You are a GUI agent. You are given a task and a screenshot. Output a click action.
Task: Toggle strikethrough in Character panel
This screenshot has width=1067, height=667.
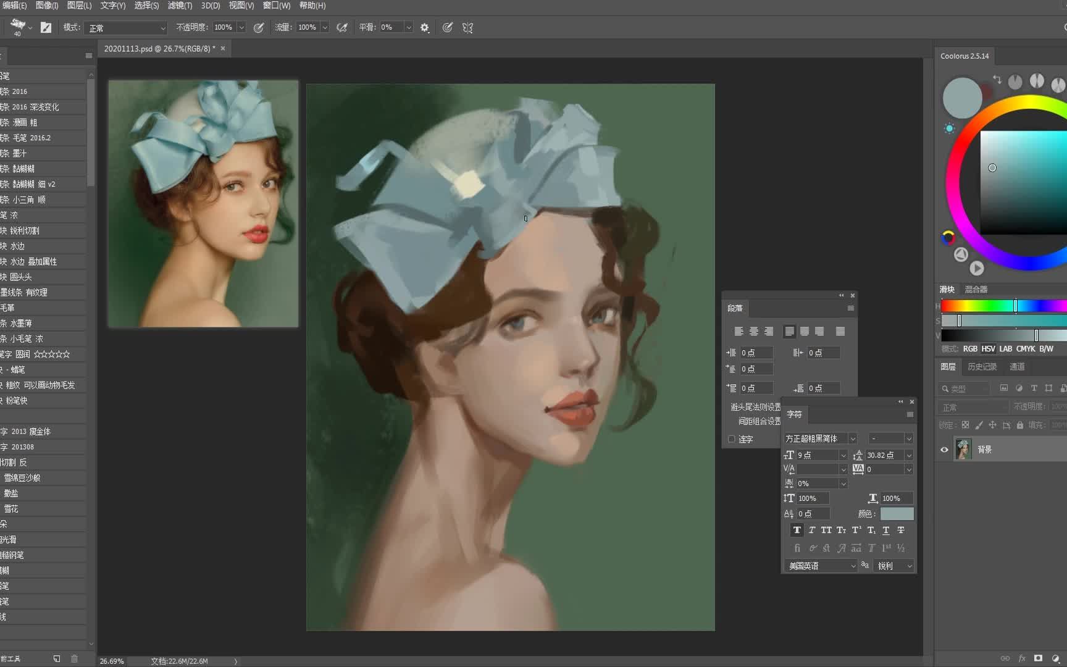(x=901, y=530)
